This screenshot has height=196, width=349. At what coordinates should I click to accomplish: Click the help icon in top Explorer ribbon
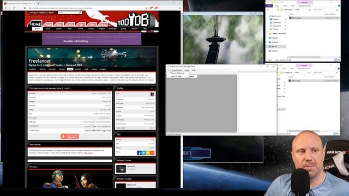pyautogui.click(x=339, y=6)
